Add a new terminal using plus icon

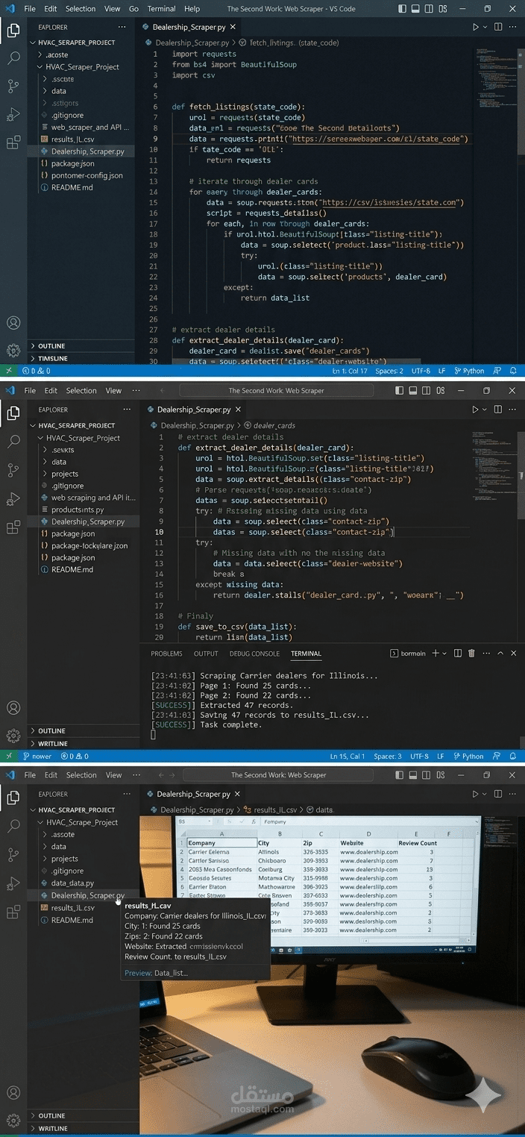(x=436, y=654)
